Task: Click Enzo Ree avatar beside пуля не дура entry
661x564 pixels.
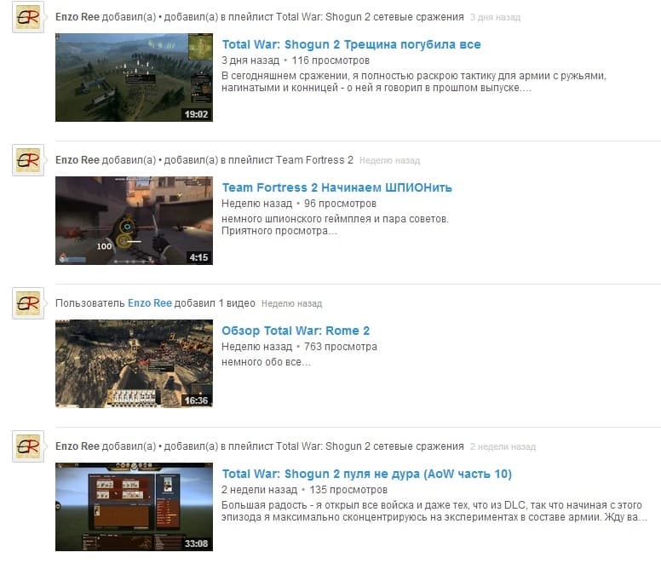Action: click(28, 446)
